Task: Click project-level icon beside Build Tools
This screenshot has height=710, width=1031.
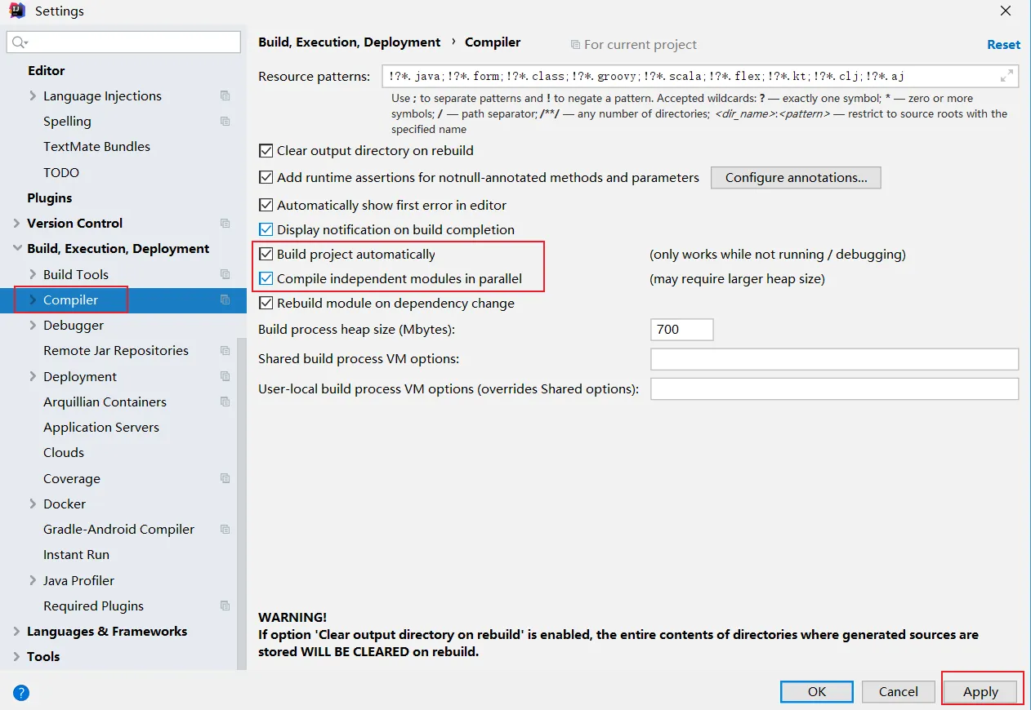Action: [225, 274]
